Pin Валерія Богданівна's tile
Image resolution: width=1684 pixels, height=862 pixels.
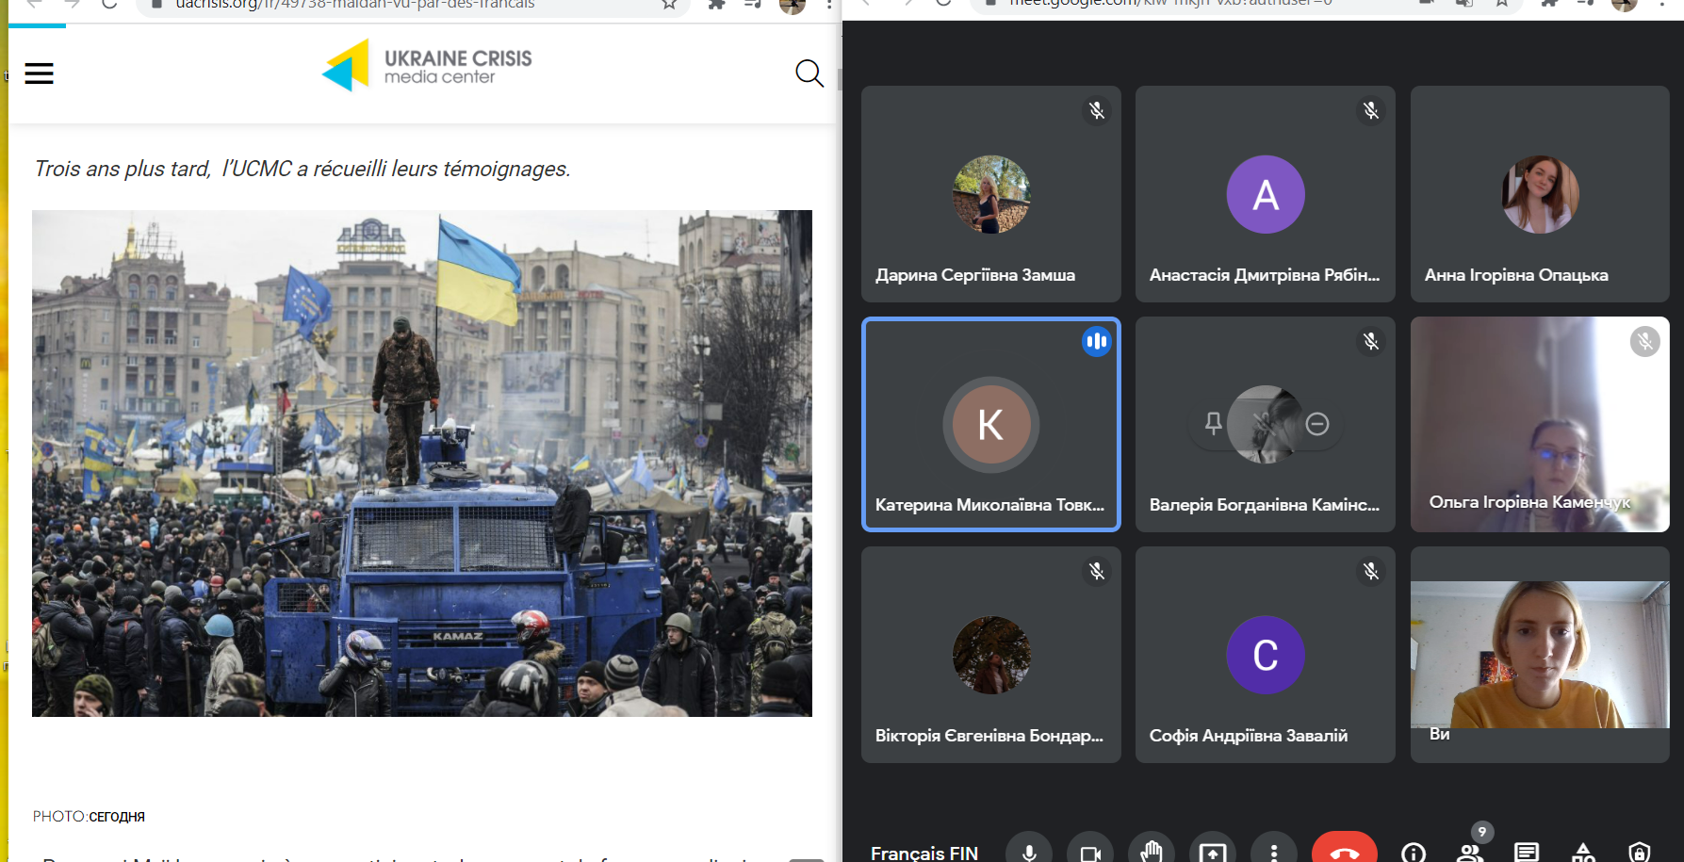pyautogui.click(x=1214, y=424)
